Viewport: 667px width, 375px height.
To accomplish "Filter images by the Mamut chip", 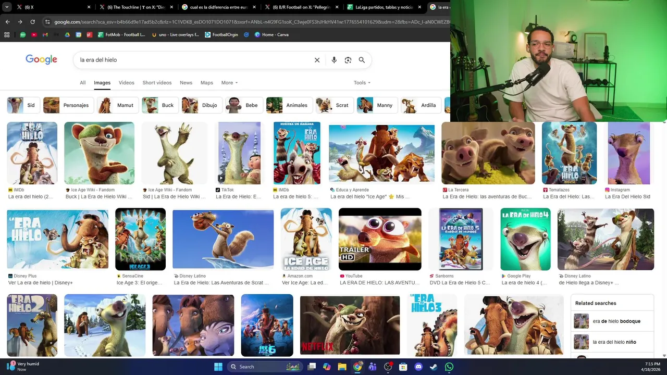I will pyautogui.click(x=118, y=105).
